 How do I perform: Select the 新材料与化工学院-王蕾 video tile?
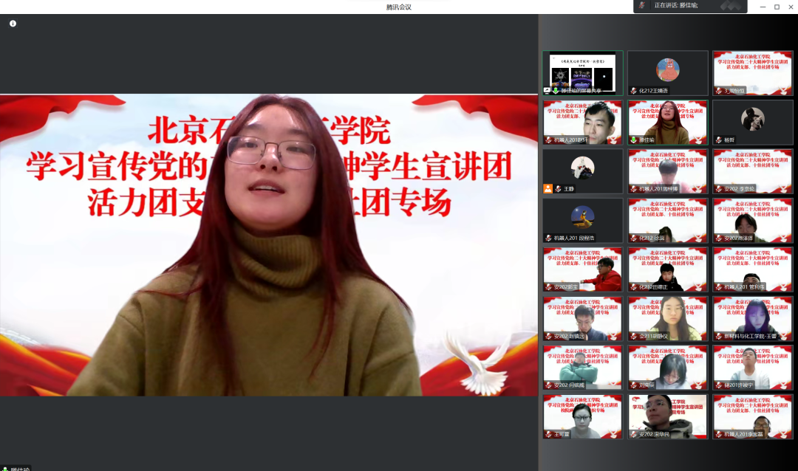tap(752, 319)
